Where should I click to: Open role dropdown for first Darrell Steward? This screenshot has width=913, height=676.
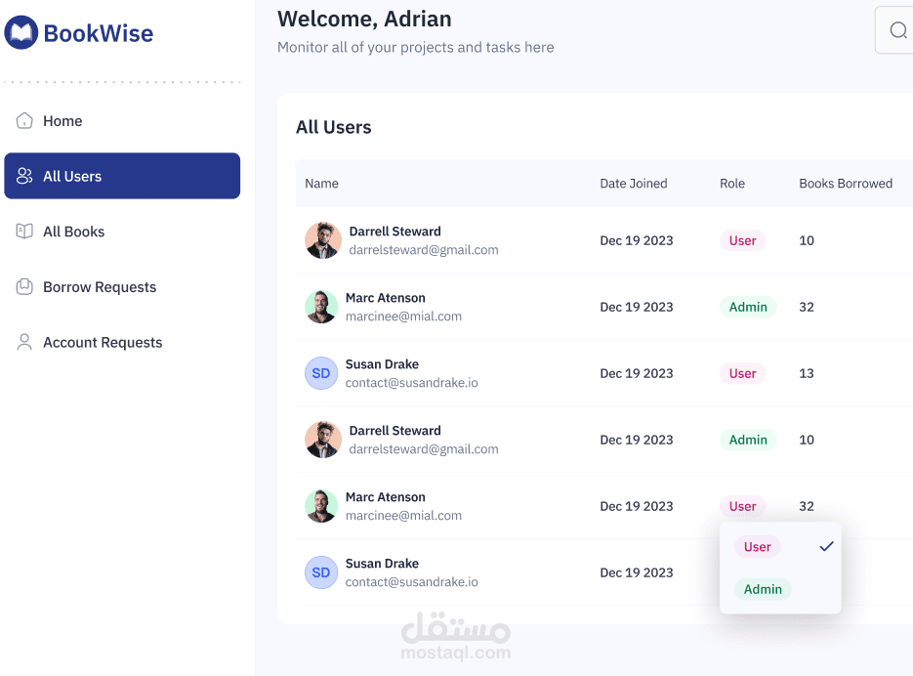pos(742,240)
